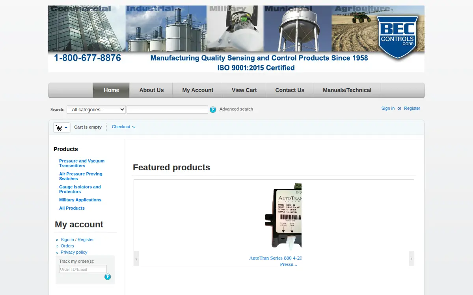Go to the Home menu tab
Image resolution: width=473 pixels, height=295 pixels.
(x=111, y=90)
